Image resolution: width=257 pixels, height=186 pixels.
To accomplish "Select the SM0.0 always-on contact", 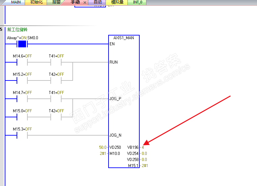I will point(22,44).
